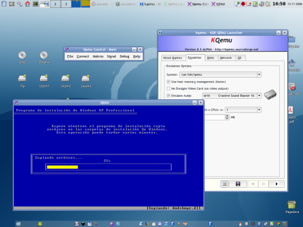Open the PDF file icon on desktop

tap(290, 110)
